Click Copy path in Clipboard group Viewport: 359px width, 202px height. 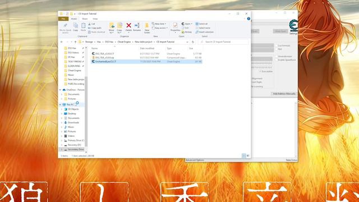click(x=95, y=28)
